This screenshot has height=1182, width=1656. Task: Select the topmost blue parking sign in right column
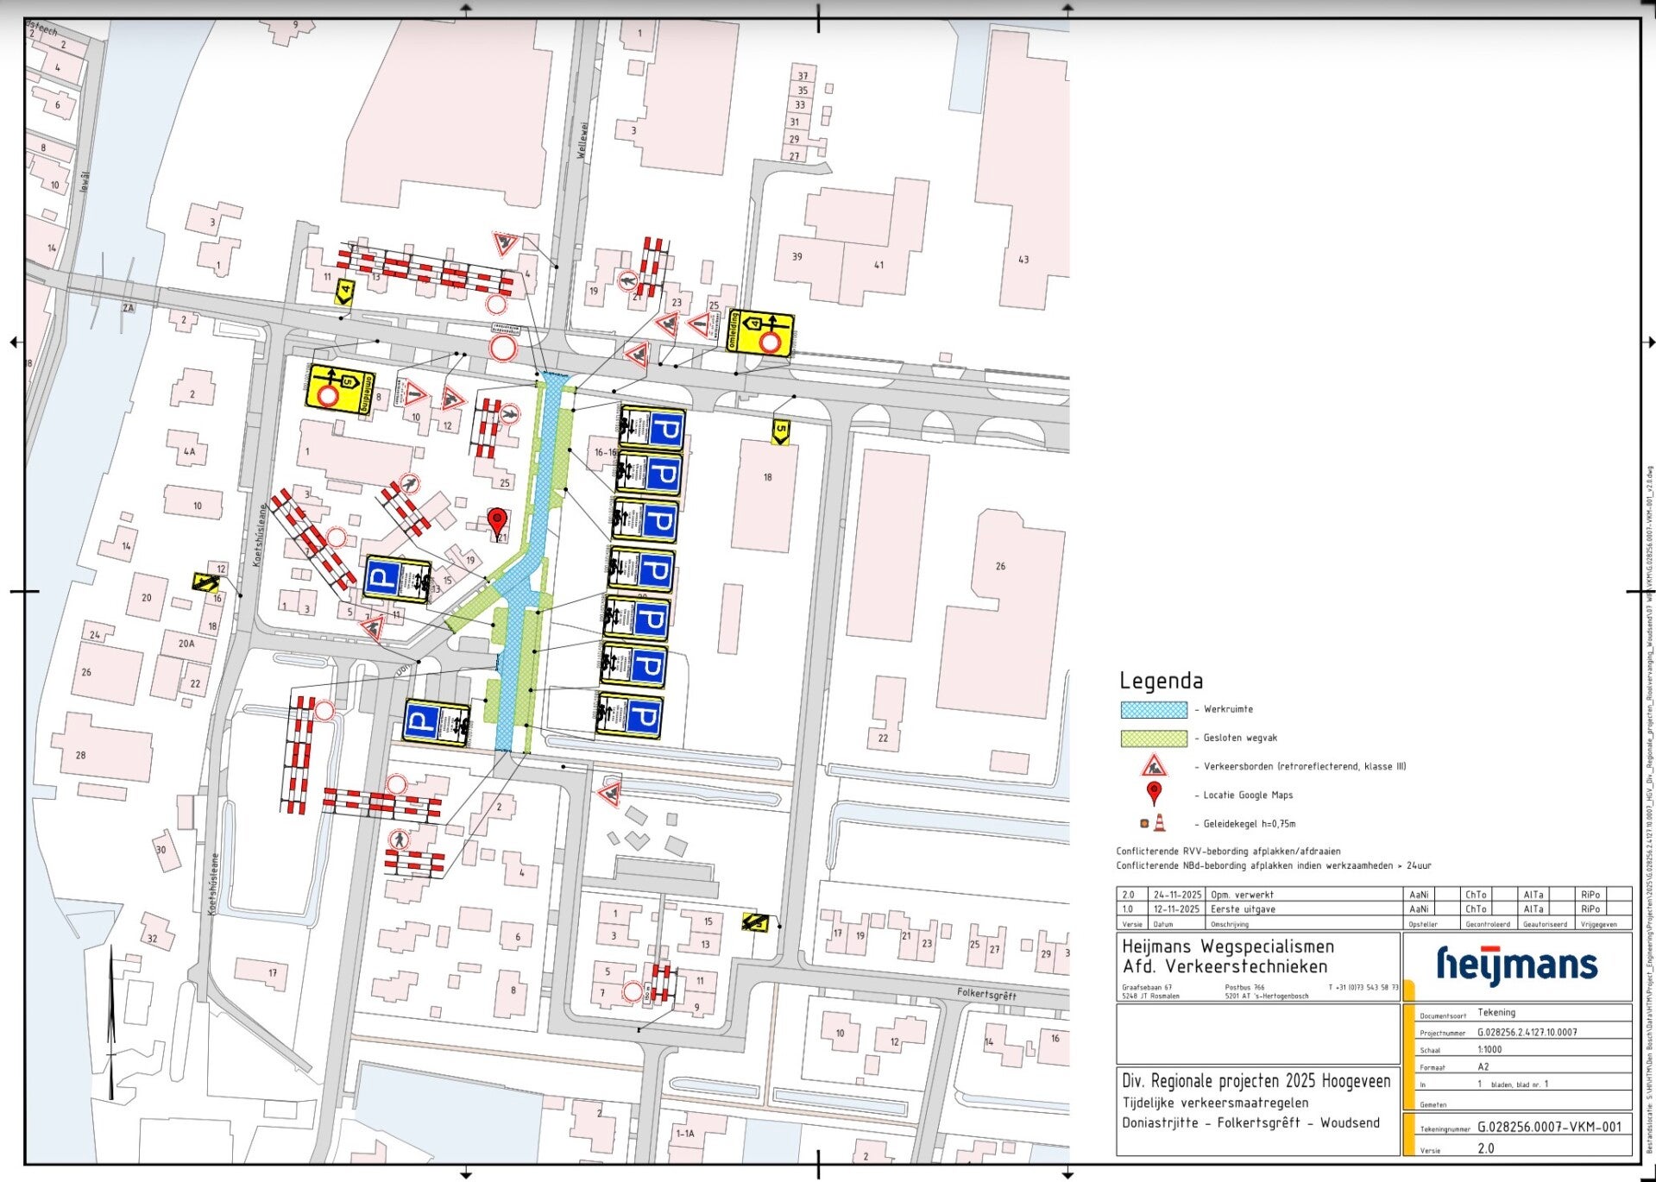(652, 428)
